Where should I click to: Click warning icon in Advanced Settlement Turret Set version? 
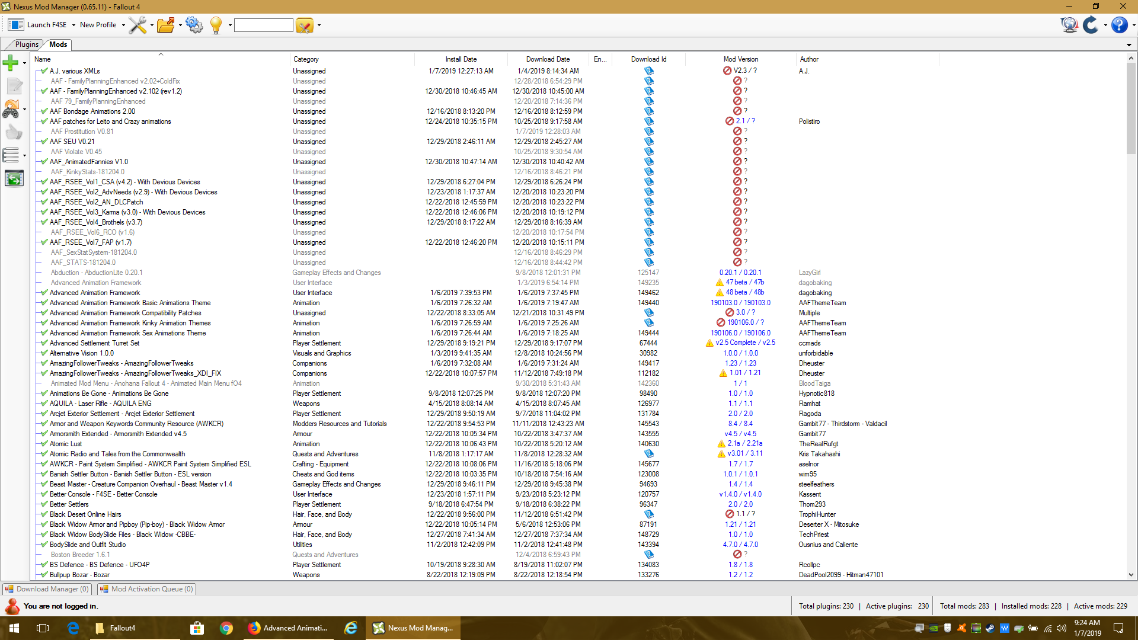709,343
